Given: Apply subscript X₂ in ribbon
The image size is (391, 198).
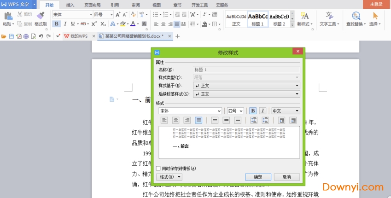Looking at the screenshot, I should coord(103,23).
